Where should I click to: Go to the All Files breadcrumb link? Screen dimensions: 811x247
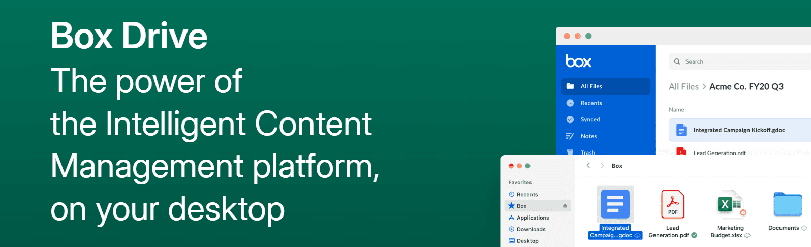[x=683, y=87]
